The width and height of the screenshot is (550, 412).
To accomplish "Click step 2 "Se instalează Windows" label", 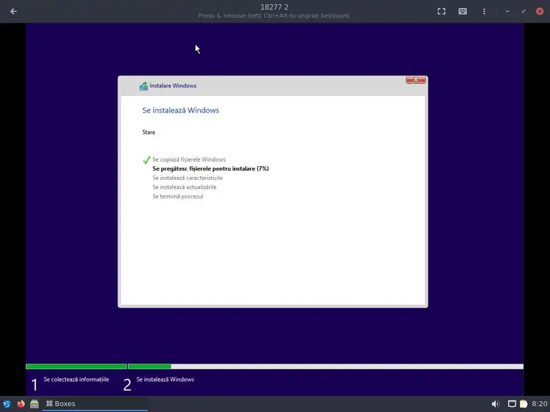I will pyautogui.click(x=165, y=379).
